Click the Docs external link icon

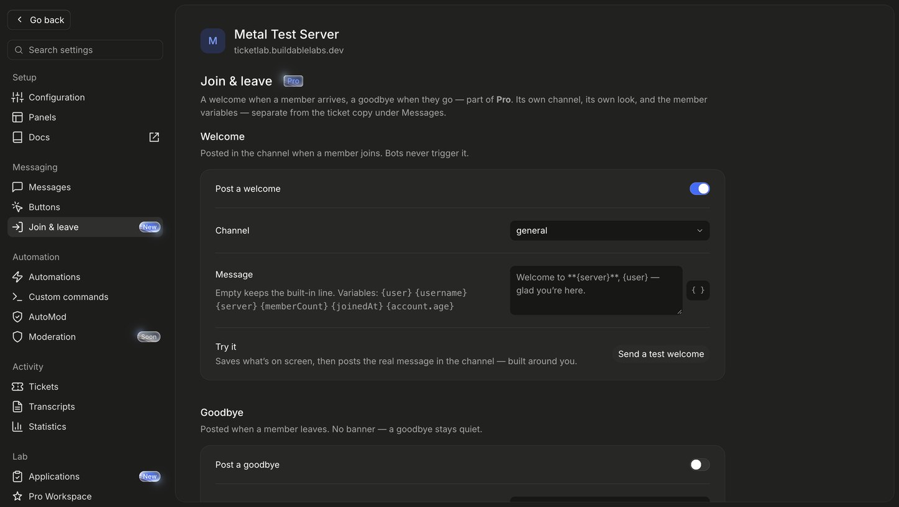[x=154, y=137]
